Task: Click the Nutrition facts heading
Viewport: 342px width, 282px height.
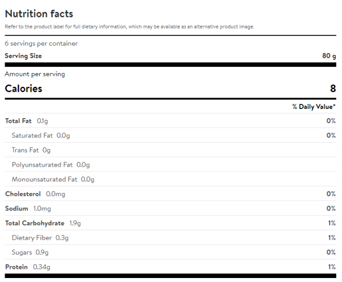Action: coord(39,14)
